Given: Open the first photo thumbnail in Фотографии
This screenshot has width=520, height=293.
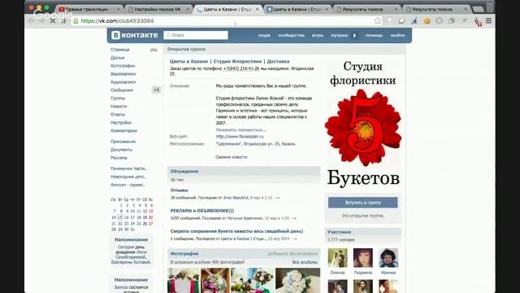Looking at the screenshot, I should click(184, 280).
